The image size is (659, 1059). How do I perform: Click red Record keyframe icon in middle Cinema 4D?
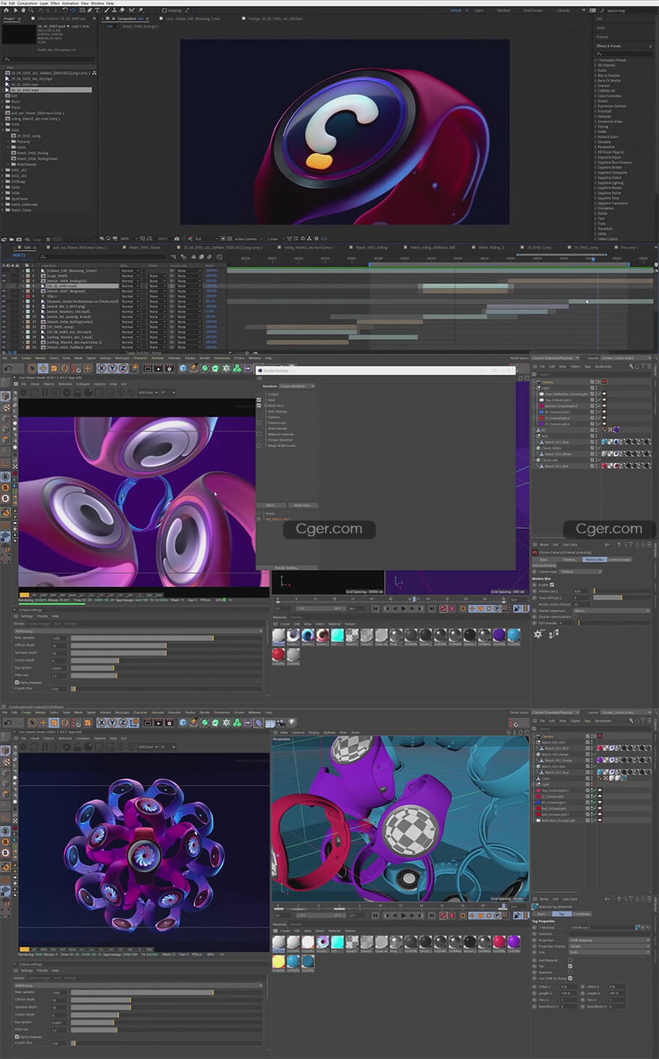pyautogui.click(x=443, y=609)
